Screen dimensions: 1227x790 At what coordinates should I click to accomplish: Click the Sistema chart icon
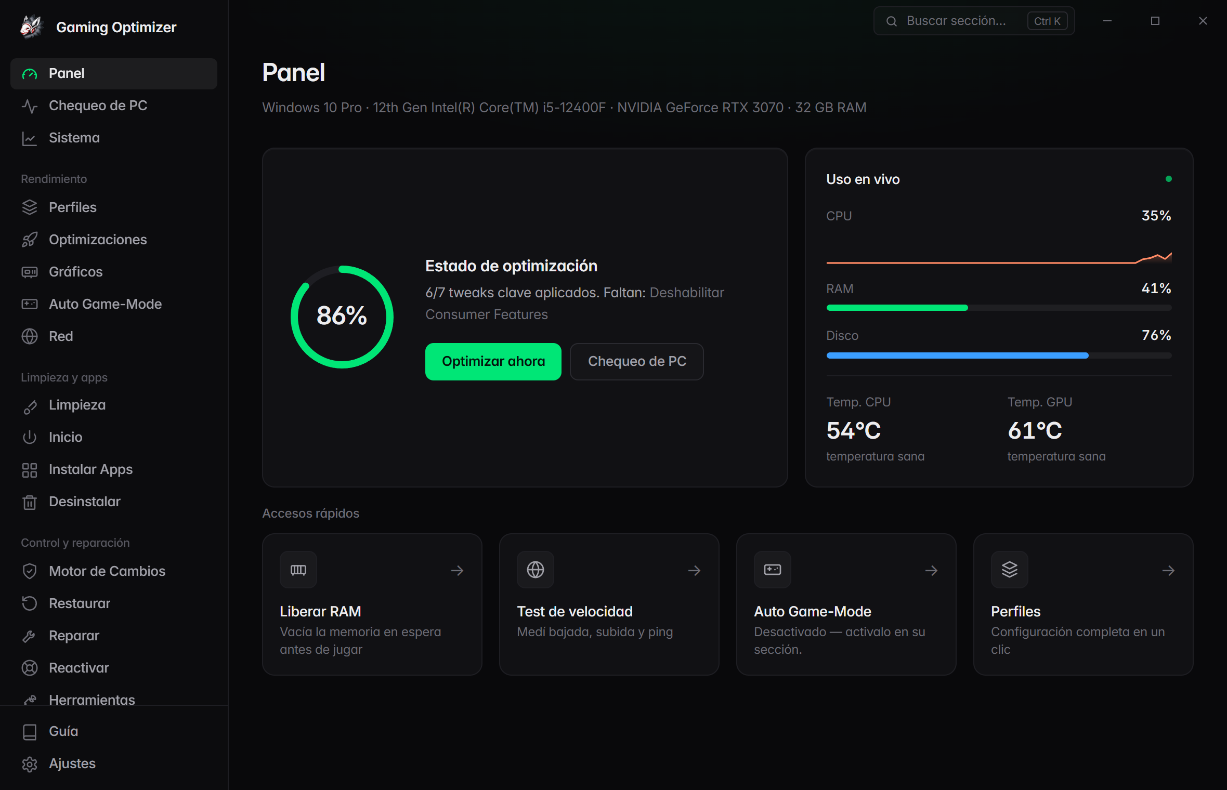30,138
